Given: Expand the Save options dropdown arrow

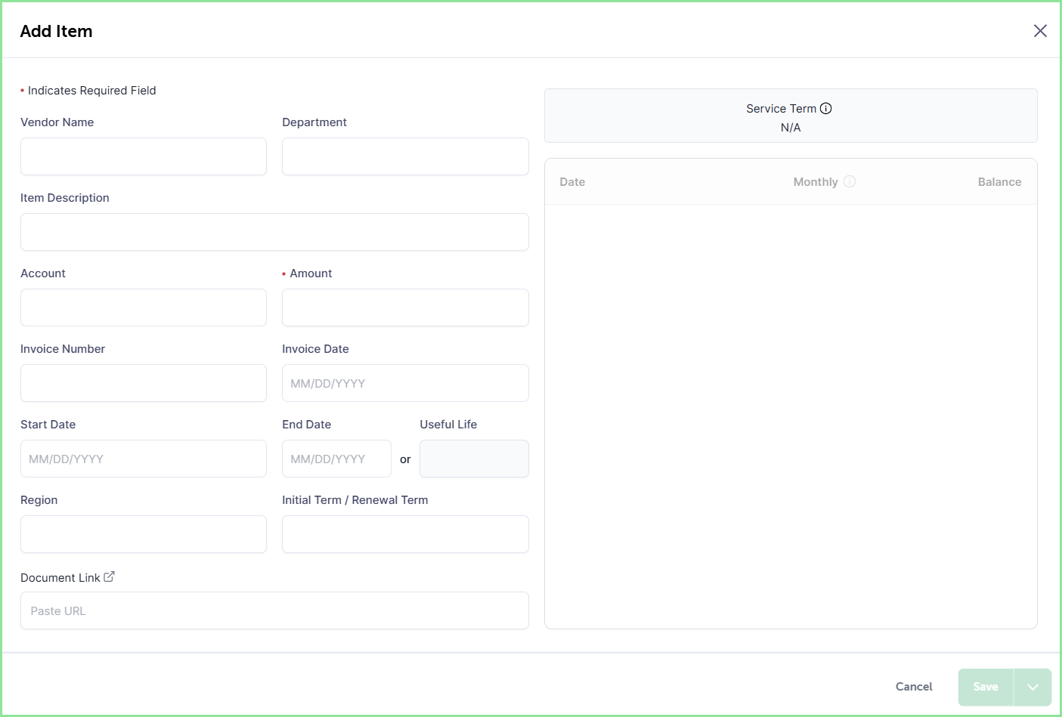Looking at the screenshot, I should (x=1033, y=687).
